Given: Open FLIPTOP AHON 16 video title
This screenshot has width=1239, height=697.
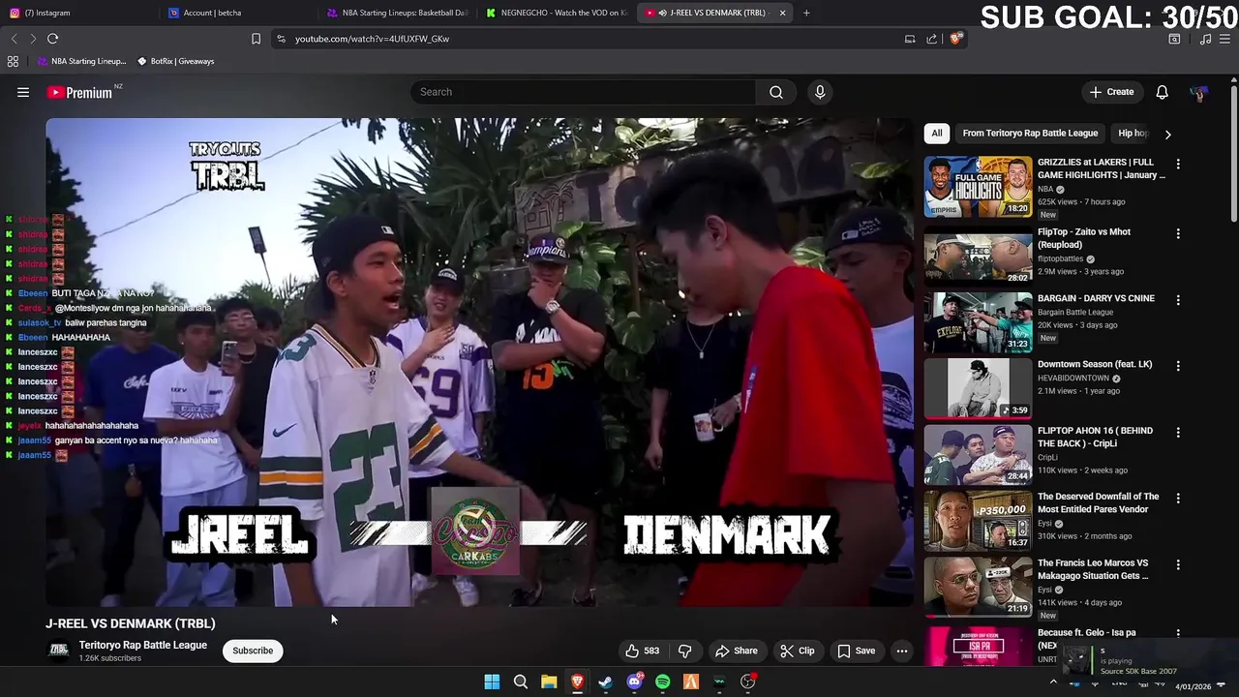Looking at the screenshot, I should click(1095, 437).
